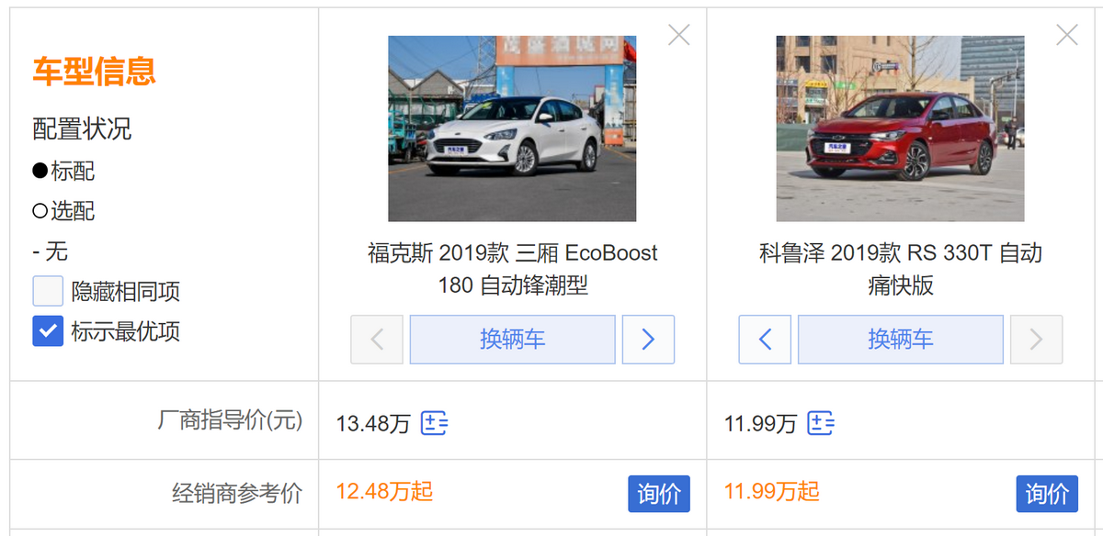Click left arrow under Cruze column
Image resolution: width=1103 pixels, height=536 pixels.
coord(765,340)
